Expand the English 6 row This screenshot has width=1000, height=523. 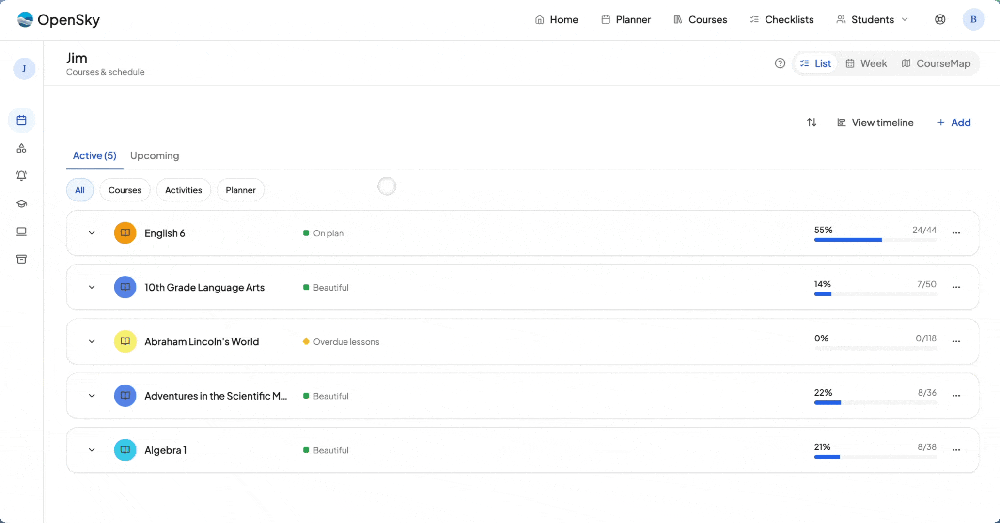click(92, 233)
